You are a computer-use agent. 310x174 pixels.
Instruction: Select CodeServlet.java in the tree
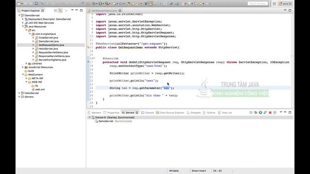click(x=48, y=38)
